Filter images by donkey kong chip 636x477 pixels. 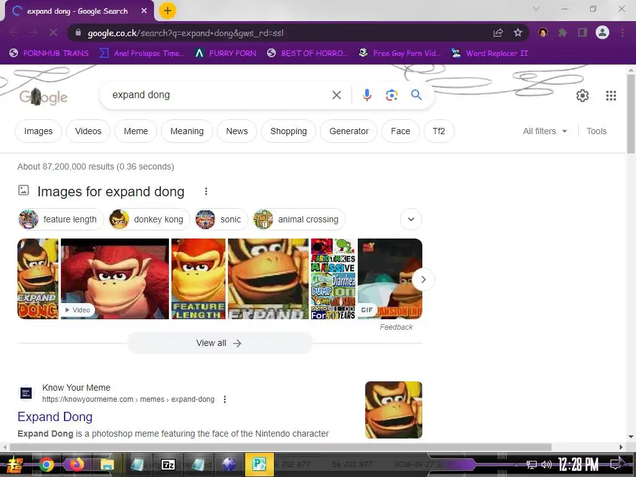(149, 219)
